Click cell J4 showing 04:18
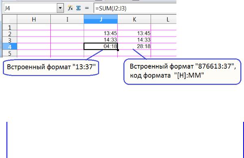 click(x=101, y=46)
